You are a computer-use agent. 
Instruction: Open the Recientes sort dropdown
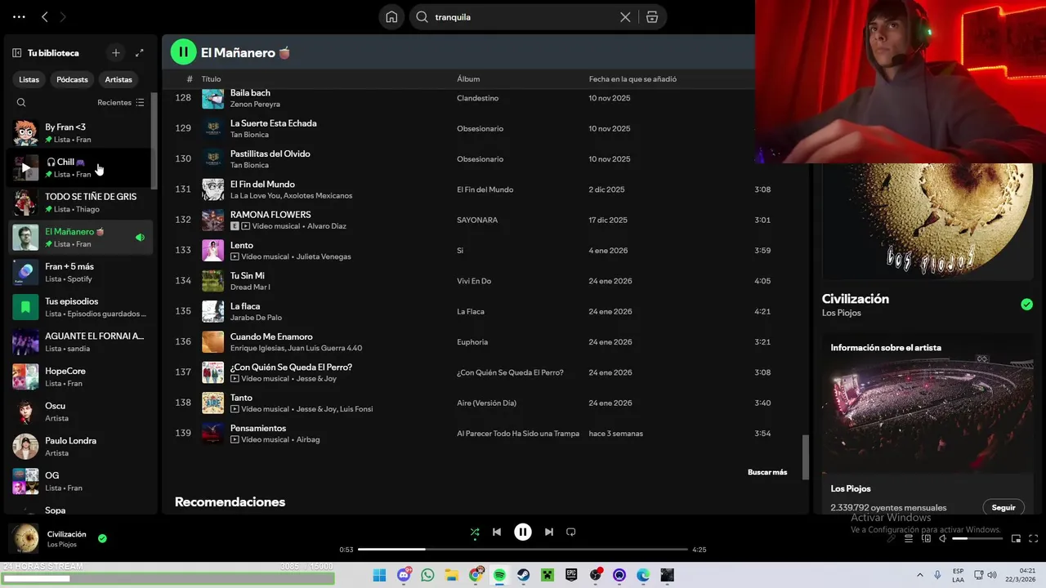click(121, 103)
